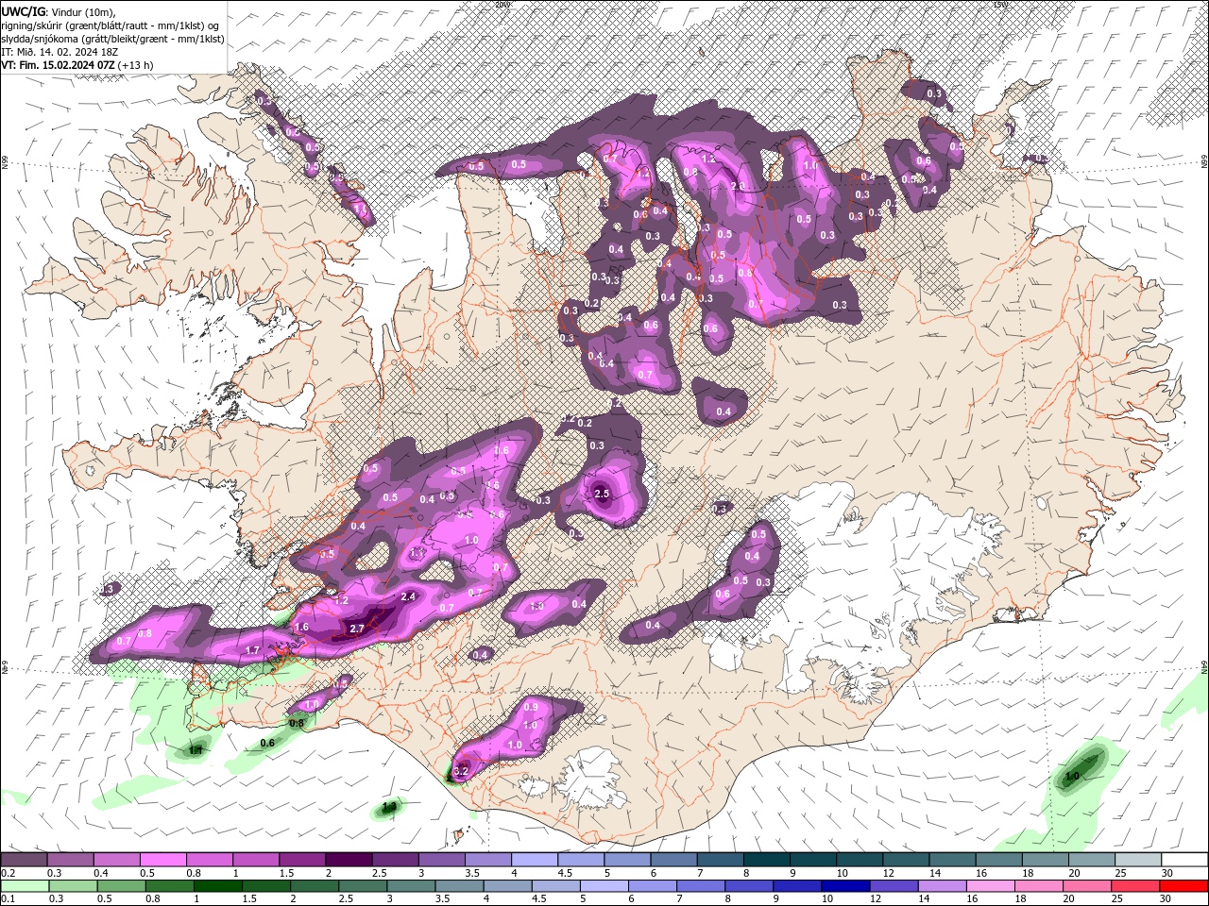Click the '1.6' precipitation value on the map

pyautogui.click(x=302, y=627)
